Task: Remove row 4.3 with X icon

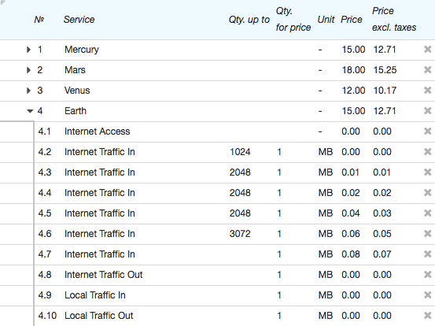Action: coord(427,172)
